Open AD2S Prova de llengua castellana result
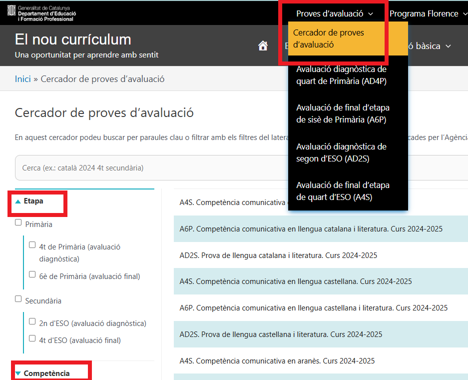468x380 pixels. click(x=281, y=334)
